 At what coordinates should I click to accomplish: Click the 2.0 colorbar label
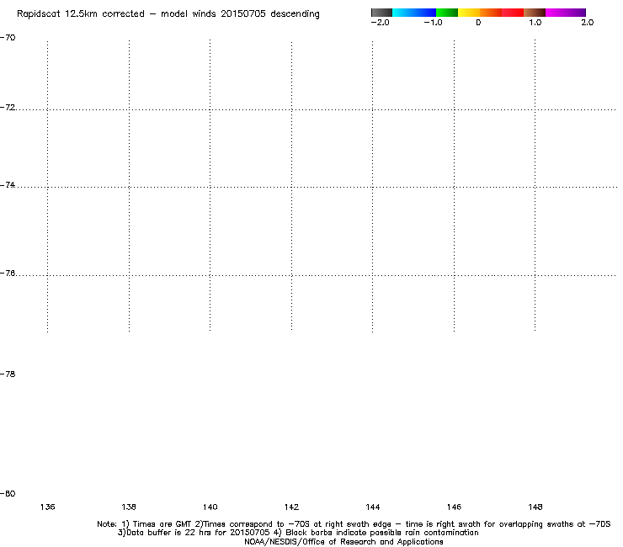coord(588,23)
